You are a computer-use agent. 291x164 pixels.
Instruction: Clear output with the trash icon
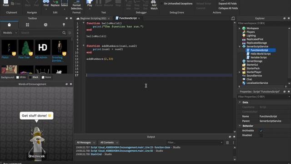(227, 143)
